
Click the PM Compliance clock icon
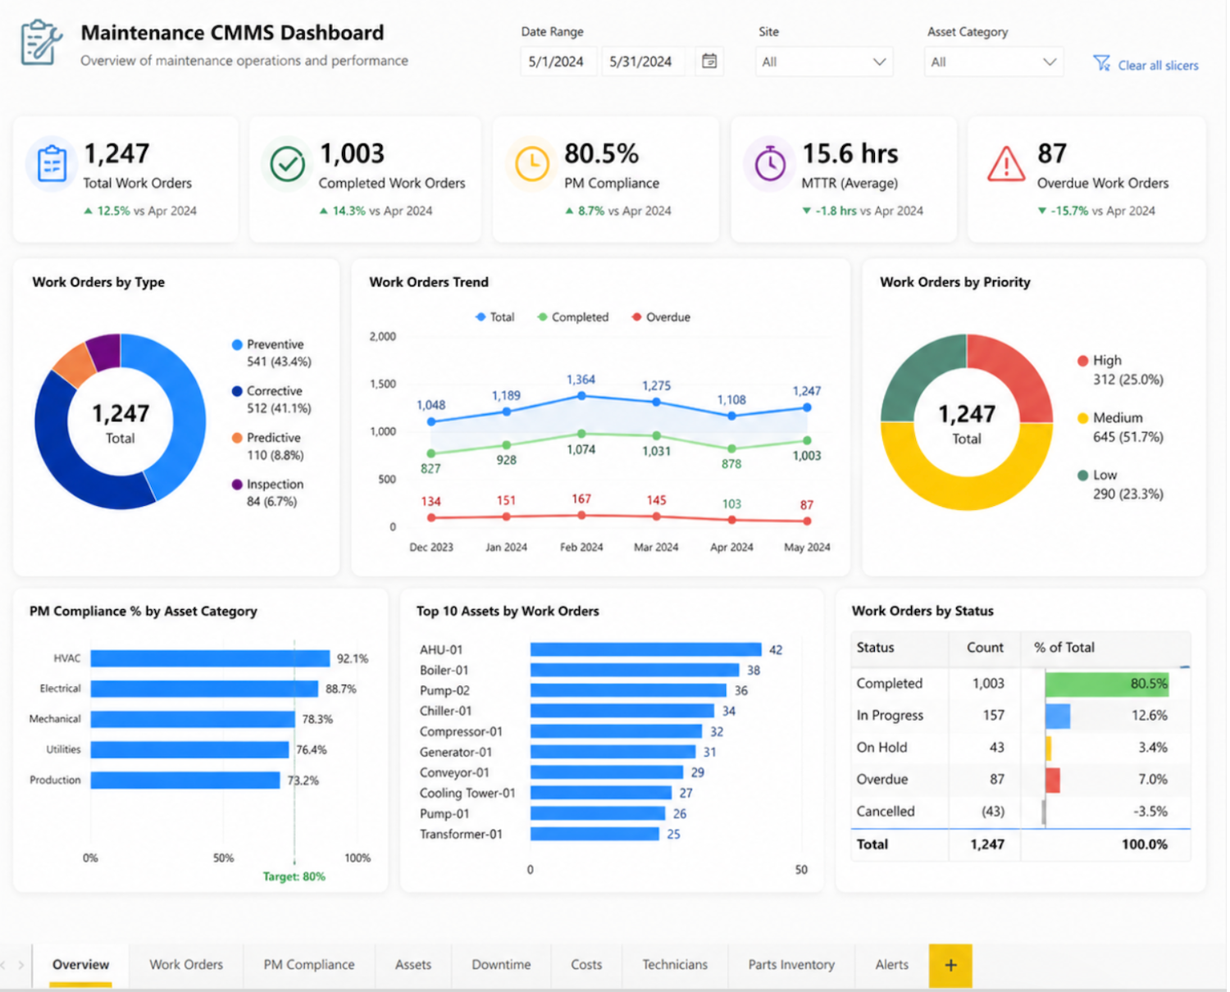532,164
